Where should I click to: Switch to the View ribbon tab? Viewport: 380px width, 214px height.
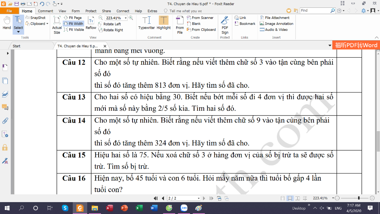[62, 11]
